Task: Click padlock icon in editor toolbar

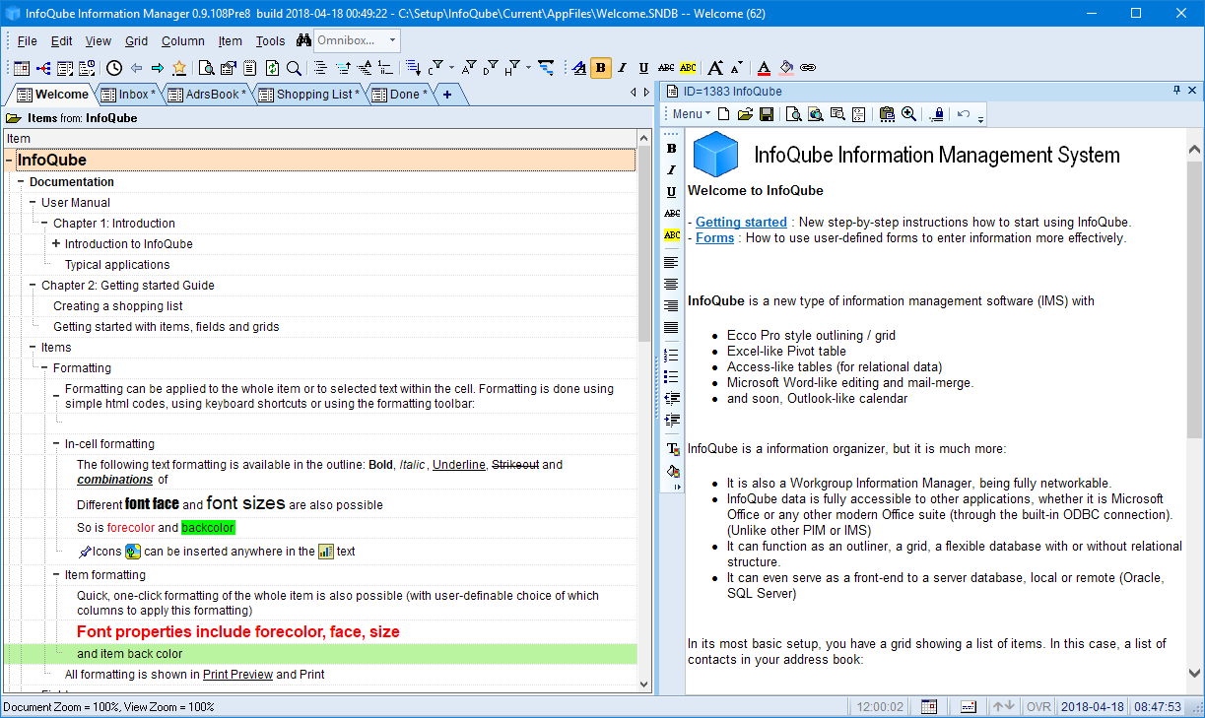Action: coord(936,114)
